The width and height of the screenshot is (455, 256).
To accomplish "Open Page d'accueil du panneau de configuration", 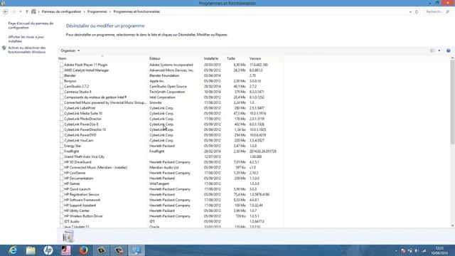I will point(31,26).
